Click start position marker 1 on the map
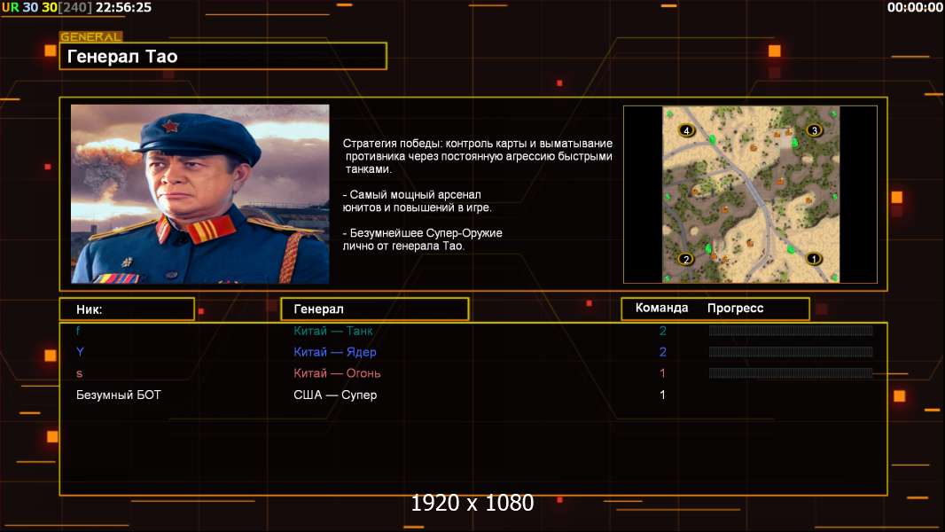This screenshot has width=945, height=532. pos(814,259)
